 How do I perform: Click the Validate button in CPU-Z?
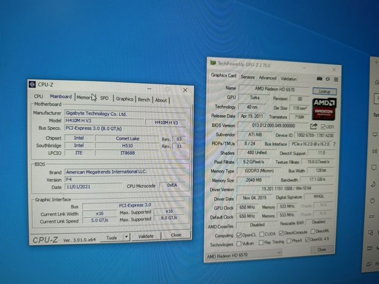click(146, 236)
